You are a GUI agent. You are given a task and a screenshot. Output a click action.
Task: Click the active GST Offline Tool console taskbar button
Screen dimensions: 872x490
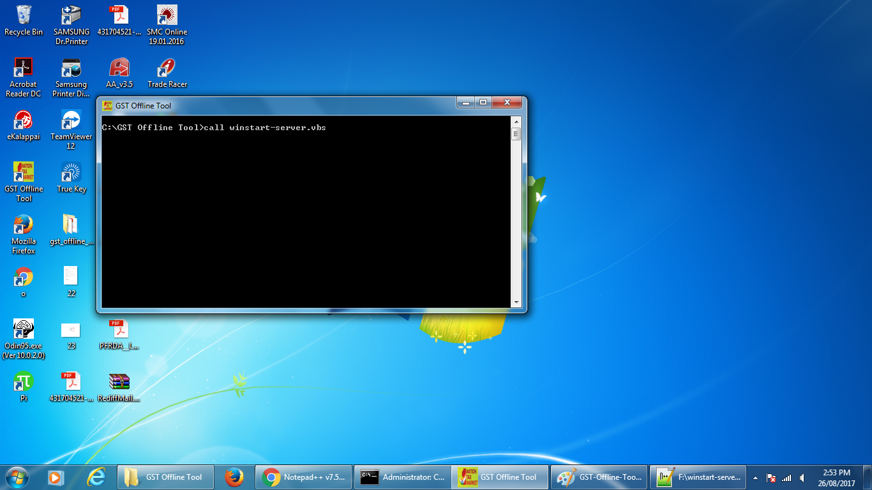click(500, 477)
